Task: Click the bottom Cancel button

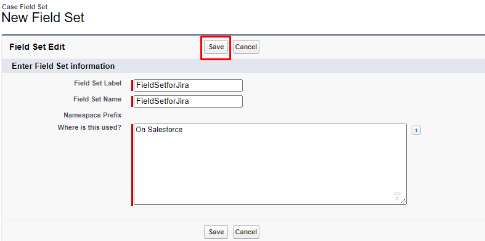Action: coord(246,232)
